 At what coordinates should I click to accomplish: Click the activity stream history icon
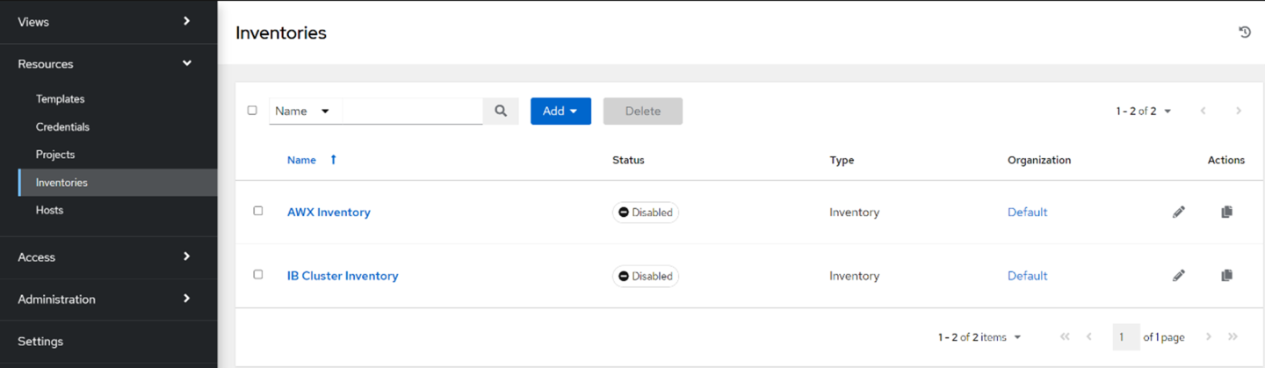[x=1244, y=32]
